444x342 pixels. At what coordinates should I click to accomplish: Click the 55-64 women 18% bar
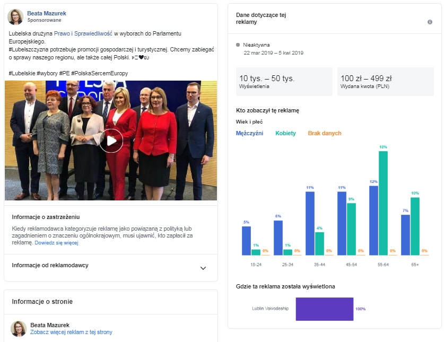(x=383, y=203)
